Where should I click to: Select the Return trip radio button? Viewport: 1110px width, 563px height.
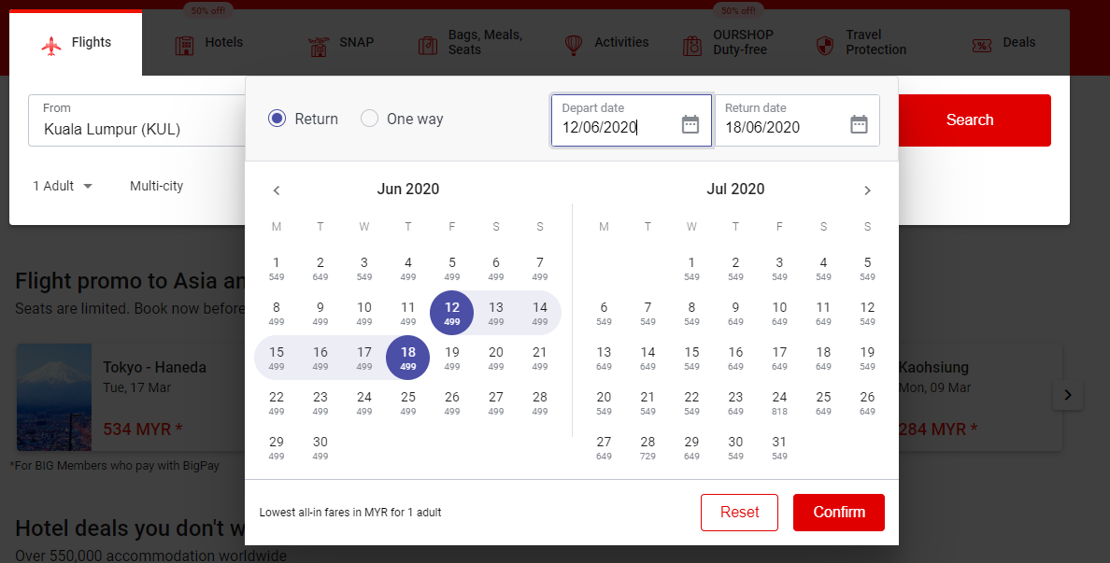[x=277, y=119]
